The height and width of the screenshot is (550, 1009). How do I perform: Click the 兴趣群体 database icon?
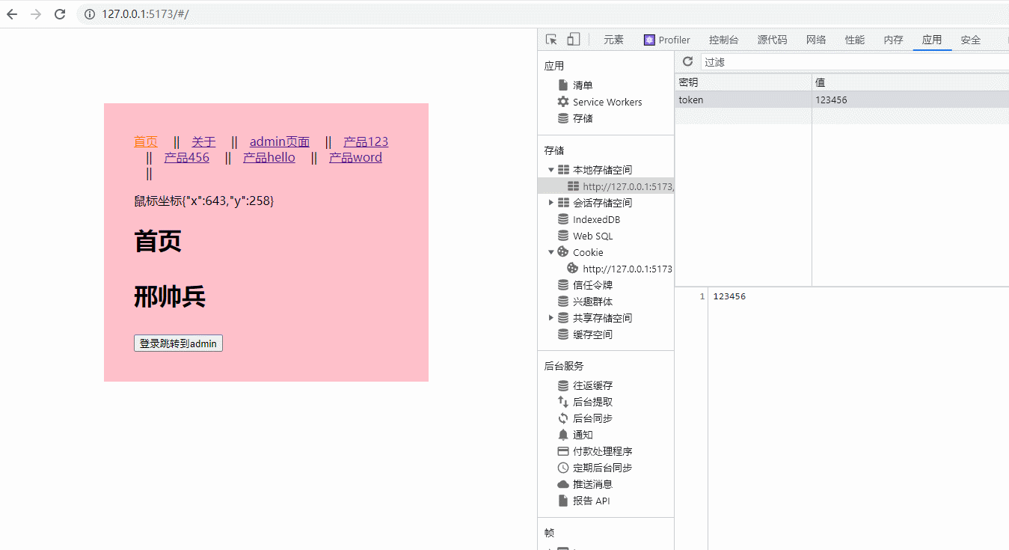click(x=563, y=302)
